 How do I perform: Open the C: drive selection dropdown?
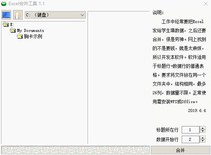click(55, 15)
